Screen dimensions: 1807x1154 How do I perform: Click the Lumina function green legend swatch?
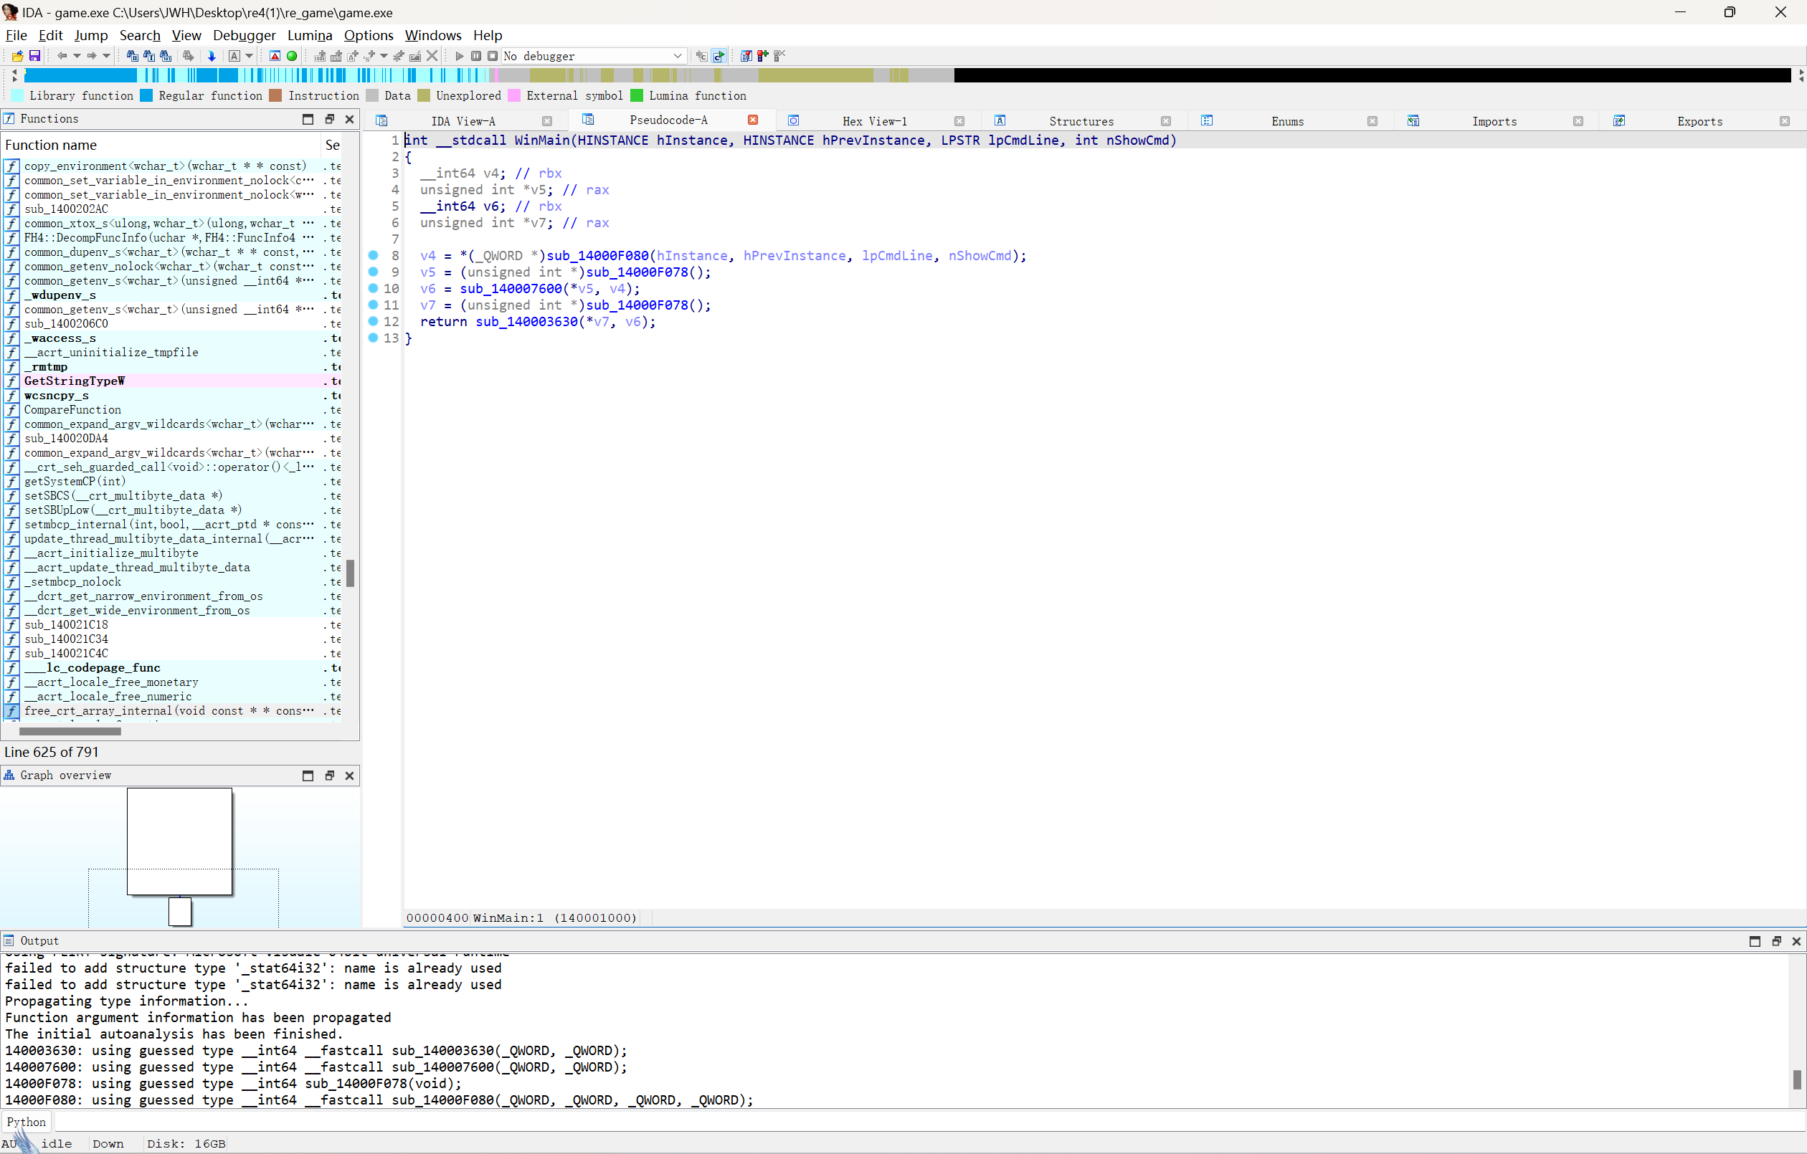tap(636, 95)
